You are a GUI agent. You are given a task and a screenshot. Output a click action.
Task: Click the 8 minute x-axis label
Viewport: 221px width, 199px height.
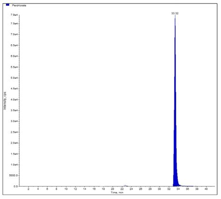tap(56, 189)
